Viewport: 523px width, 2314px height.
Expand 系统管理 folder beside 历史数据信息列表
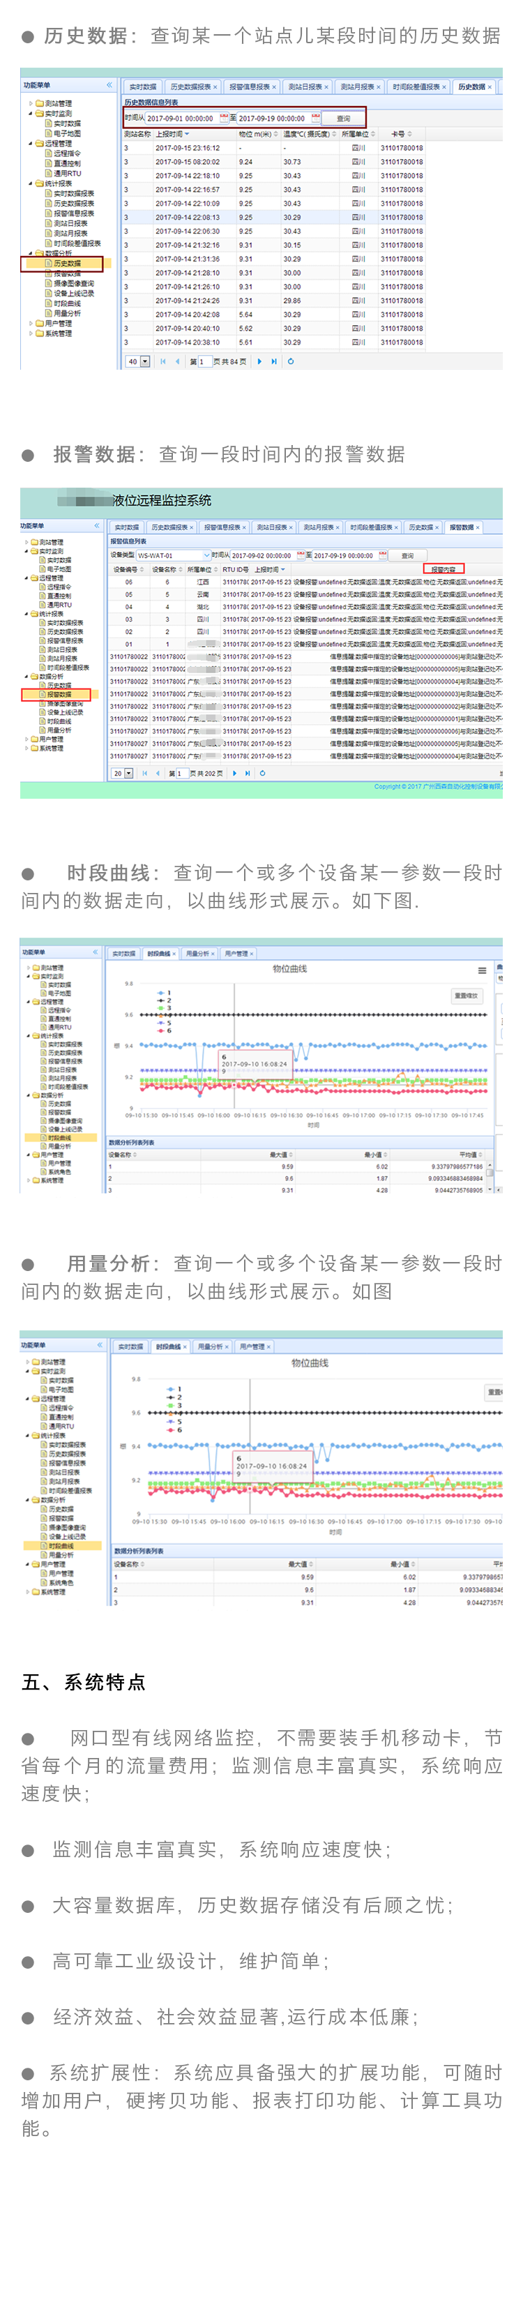(x=31, y=333)
